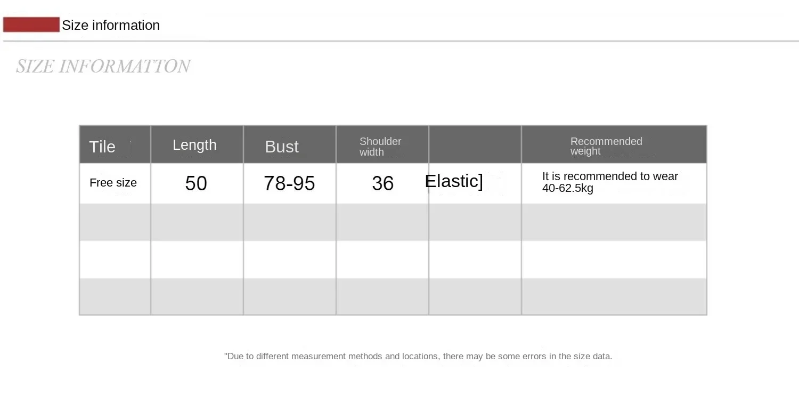Click the "Size information" heading text
Viewport: 799px width, 404px height.
(111, 25)
